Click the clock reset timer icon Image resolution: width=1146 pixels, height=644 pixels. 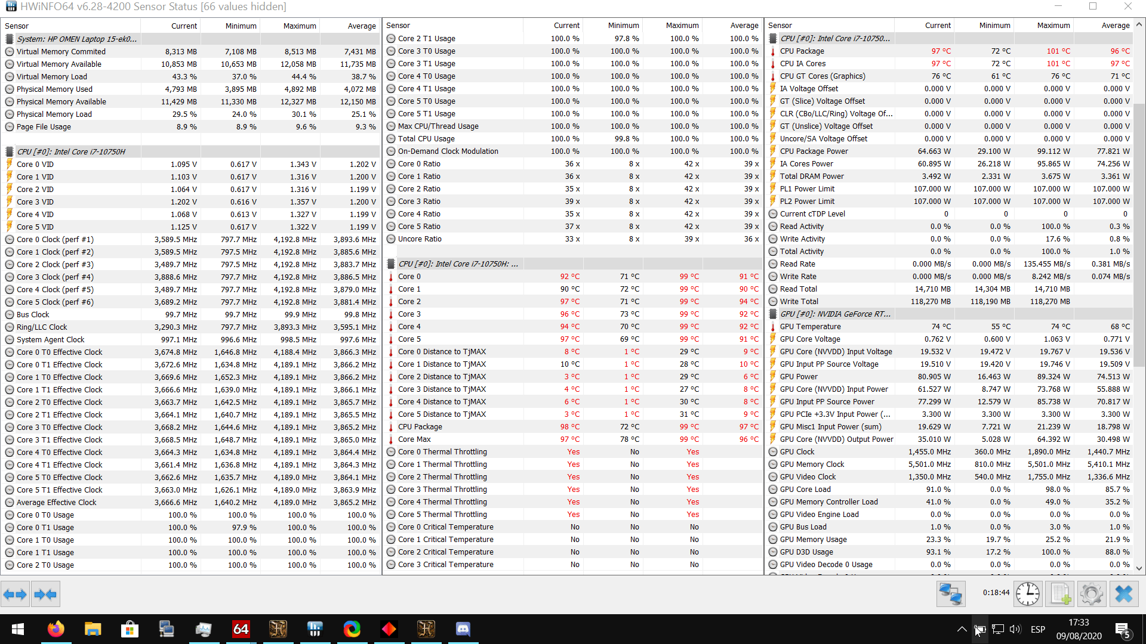[x=1027, y=595]
